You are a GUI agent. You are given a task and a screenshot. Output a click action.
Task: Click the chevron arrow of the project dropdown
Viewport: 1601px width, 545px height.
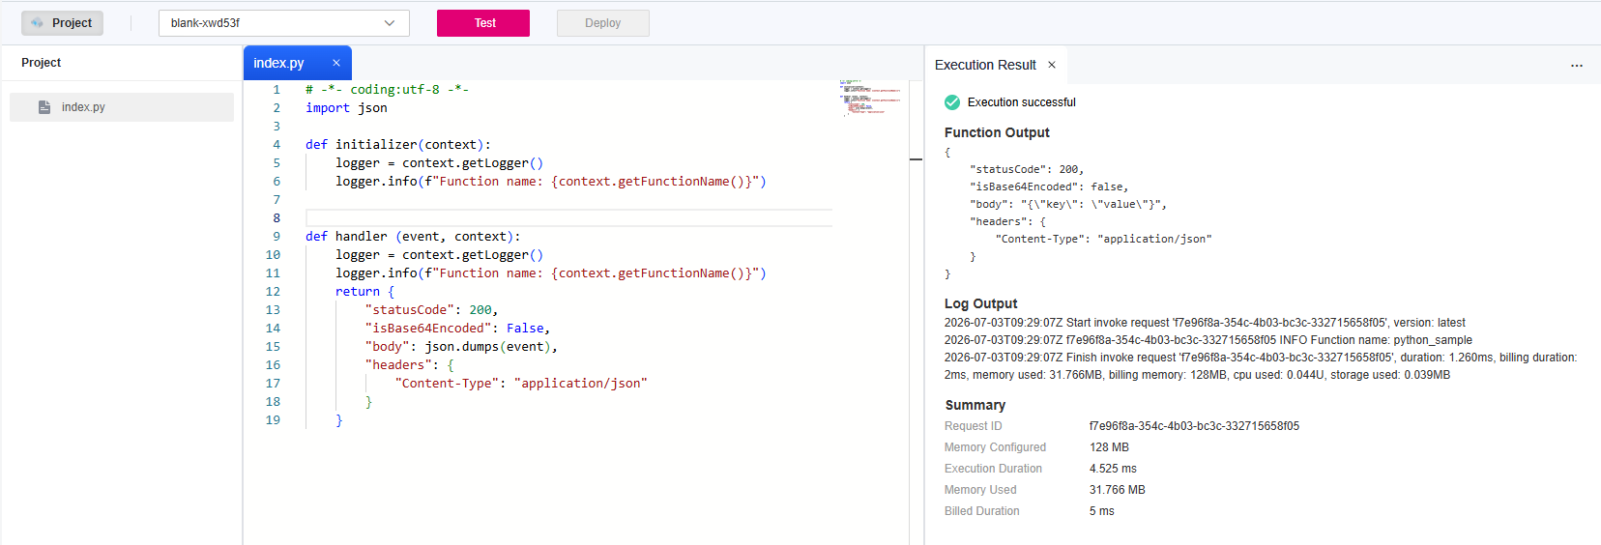pos(390,23)
